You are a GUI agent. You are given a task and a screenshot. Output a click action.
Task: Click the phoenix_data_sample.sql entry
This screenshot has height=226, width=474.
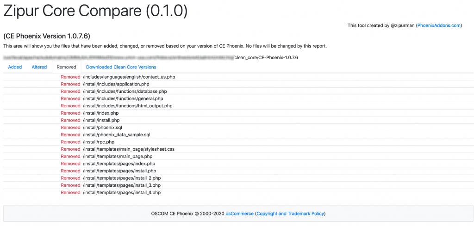click(238, 135)
